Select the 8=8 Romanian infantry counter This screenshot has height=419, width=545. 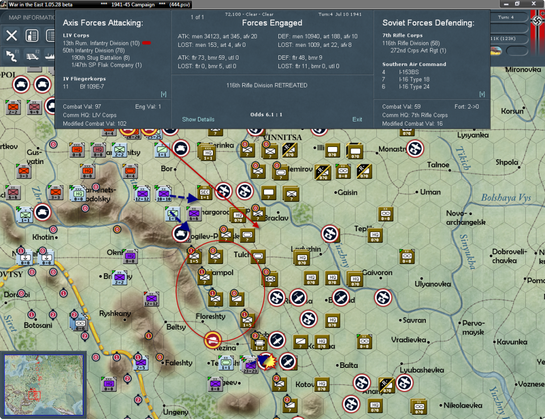[215, 384]
